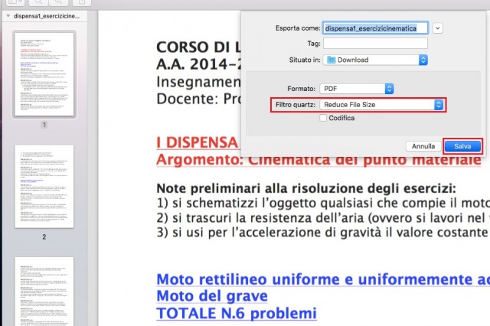Screen dimensions: 490x326
Task: Open the Situato in Download location menu
Action: click(x=375, y=60)
